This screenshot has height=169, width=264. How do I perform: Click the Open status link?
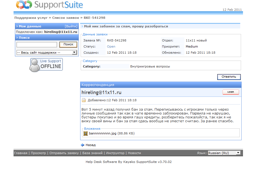click(x=111, y=46)
